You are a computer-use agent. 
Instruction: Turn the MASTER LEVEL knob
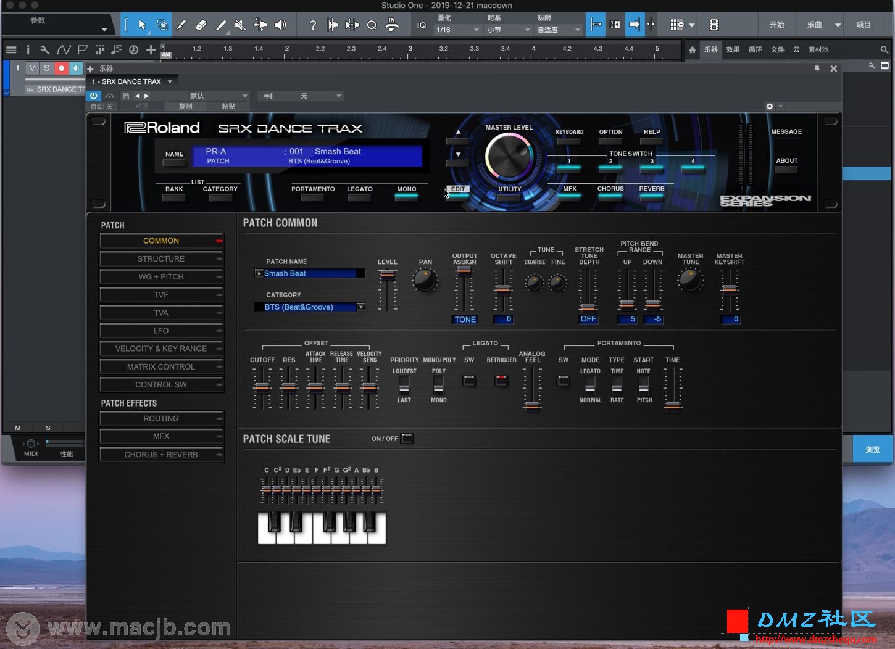pos(509,157)
